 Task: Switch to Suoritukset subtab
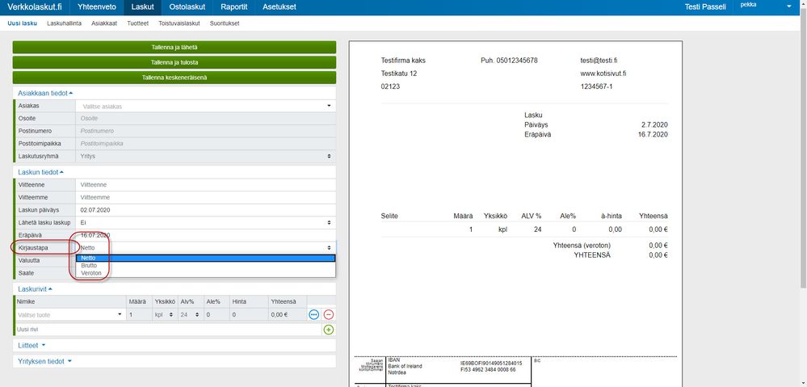pos(225,23)
